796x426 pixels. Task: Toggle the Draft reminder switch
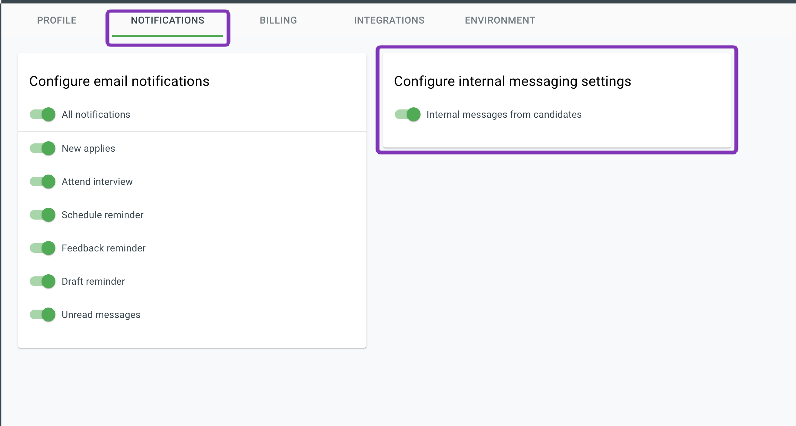43,281
